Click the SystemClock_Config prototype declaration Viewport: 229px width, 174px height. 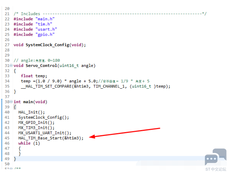tap(50, 45)
